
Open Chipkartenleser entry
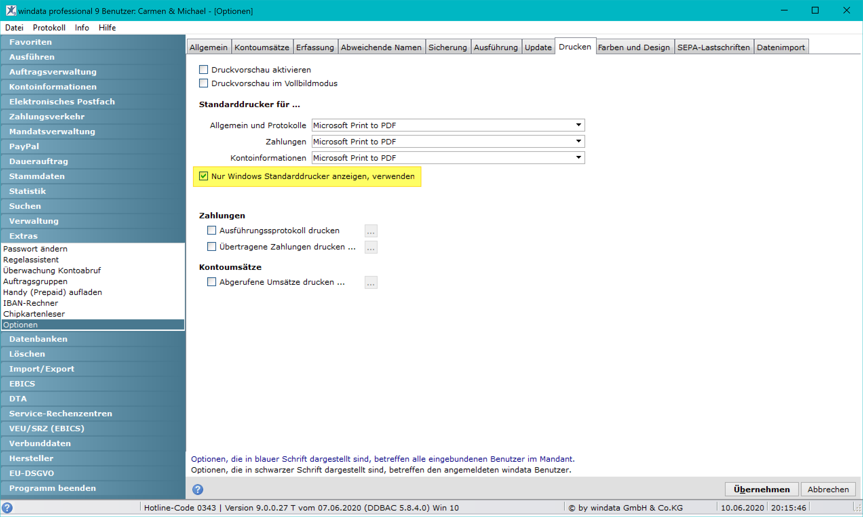[93, 314]
